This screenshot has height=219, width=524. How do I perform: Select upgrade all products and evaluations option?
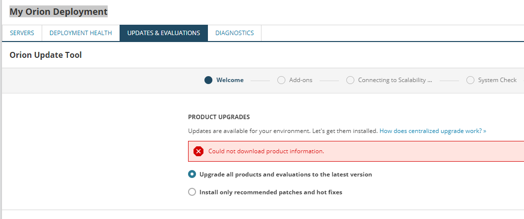[x=192, y=175]
